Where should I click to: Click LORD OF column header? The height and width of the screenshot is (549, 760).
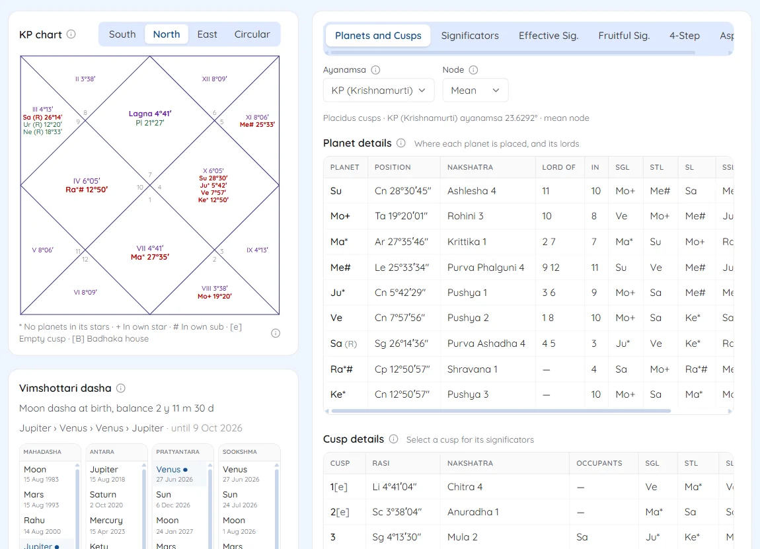[559, 167]
